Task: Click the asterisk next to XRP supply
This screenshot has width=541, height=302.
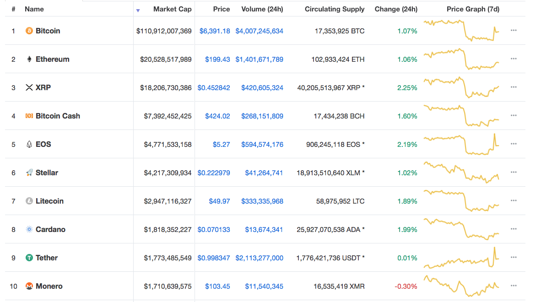Action: click(x=363, y=87)
